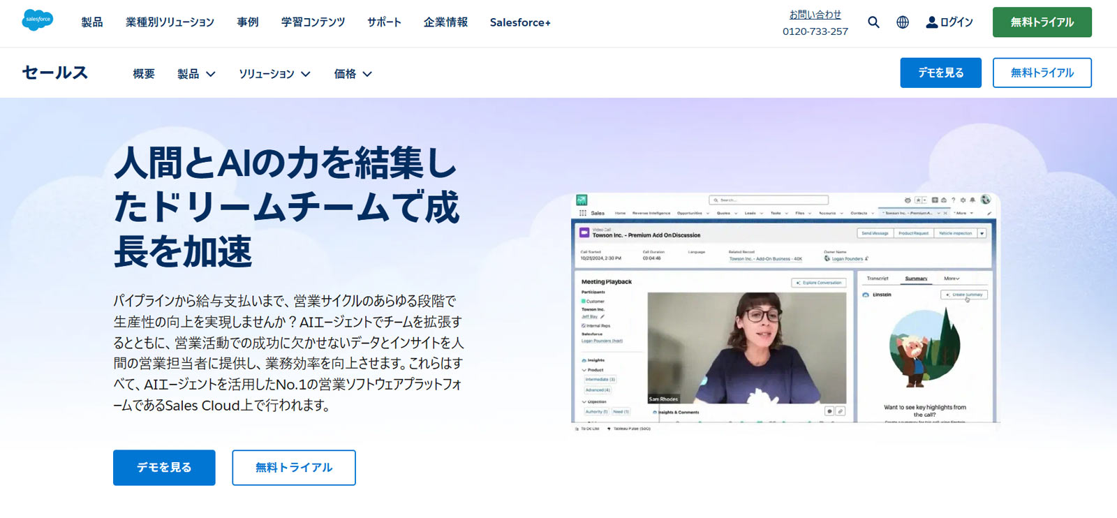
Task: Open the 事例 menu
Action: 248,22
